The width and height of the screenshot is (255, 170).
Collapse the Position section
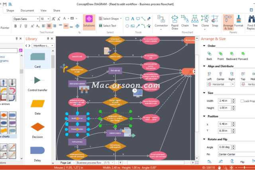pos(204,116)
